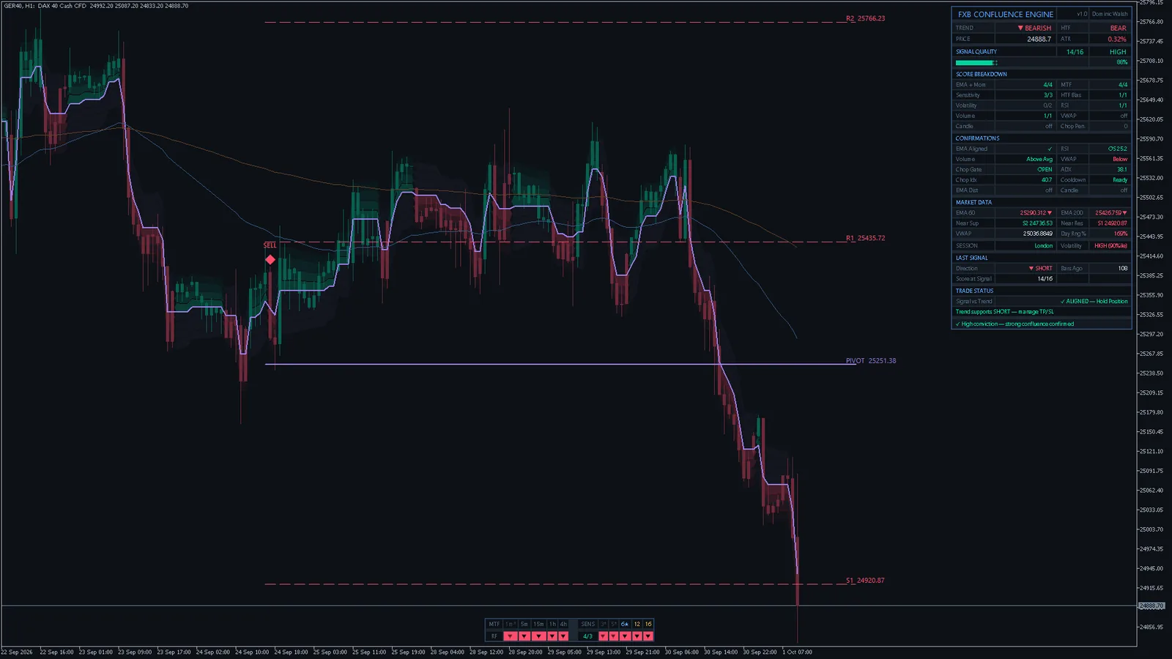Click the 4h bearish arrow in the RF row
The height and width of the screenshot is (659, 1172).
coord(563,636)
